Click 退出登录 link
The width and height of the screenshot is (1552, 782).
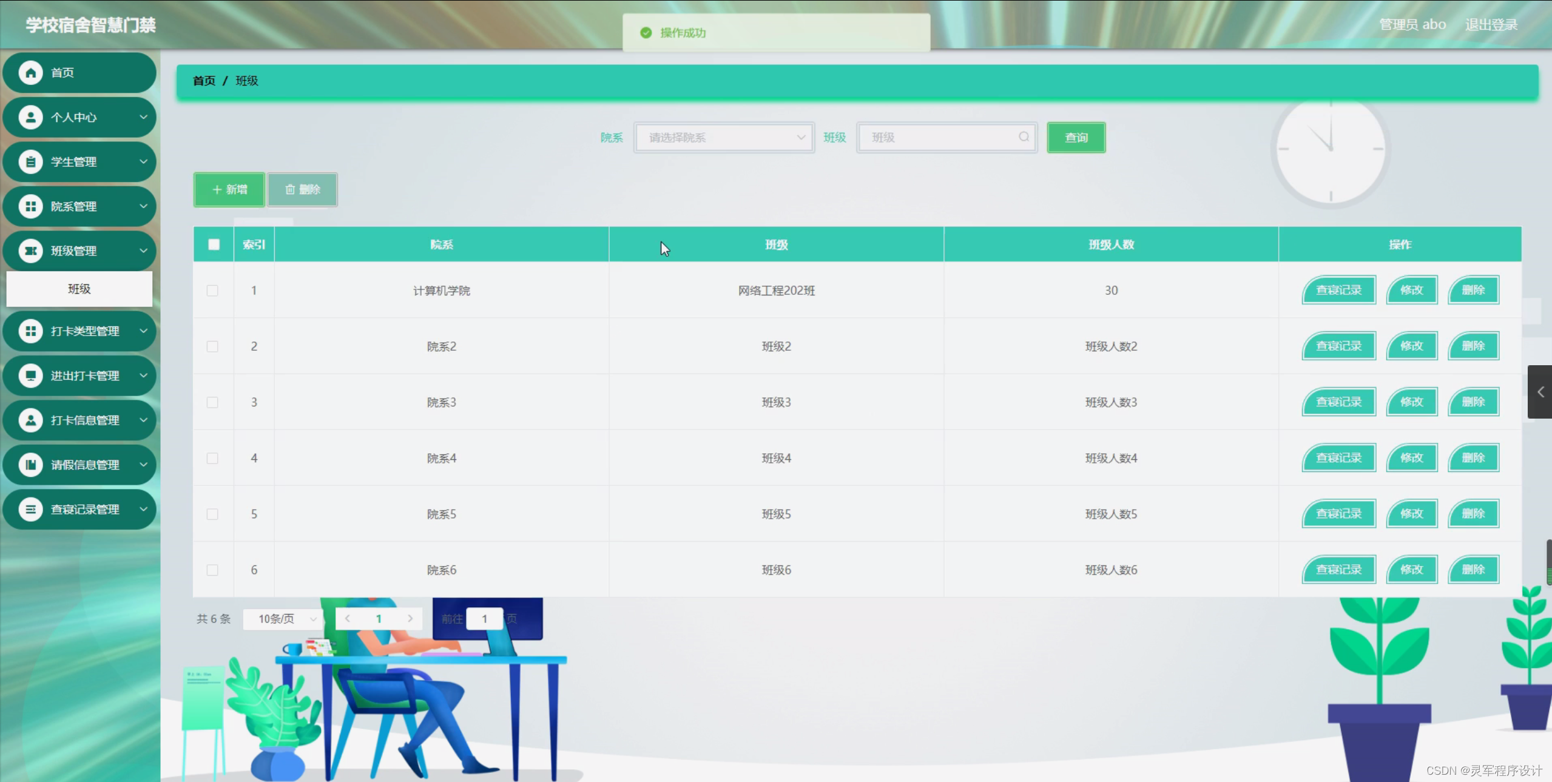[x=1491, y=25]
